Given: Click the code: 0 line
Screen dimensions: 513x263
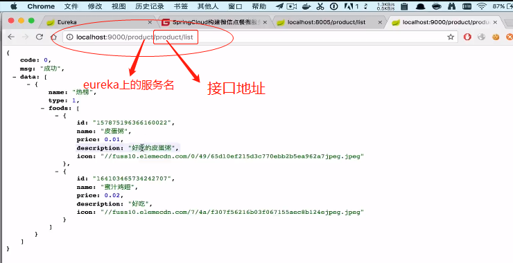Looking at the screenshot, I should click(x=35, y=60).
